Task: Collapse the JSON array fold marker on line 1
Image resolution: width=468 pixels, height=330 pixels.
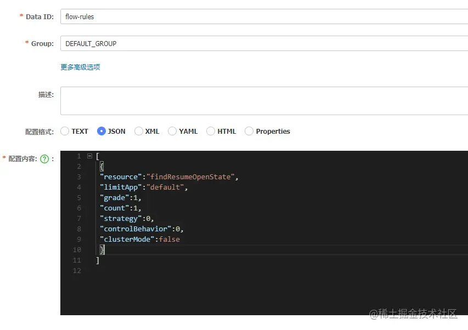Action: click(89, 156)
